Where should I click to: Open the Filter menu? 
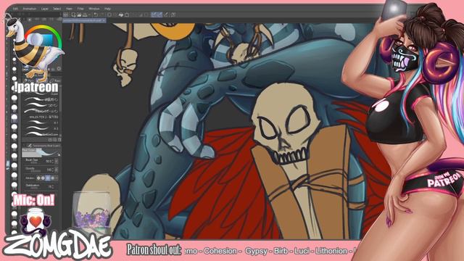tap(80, 9)
